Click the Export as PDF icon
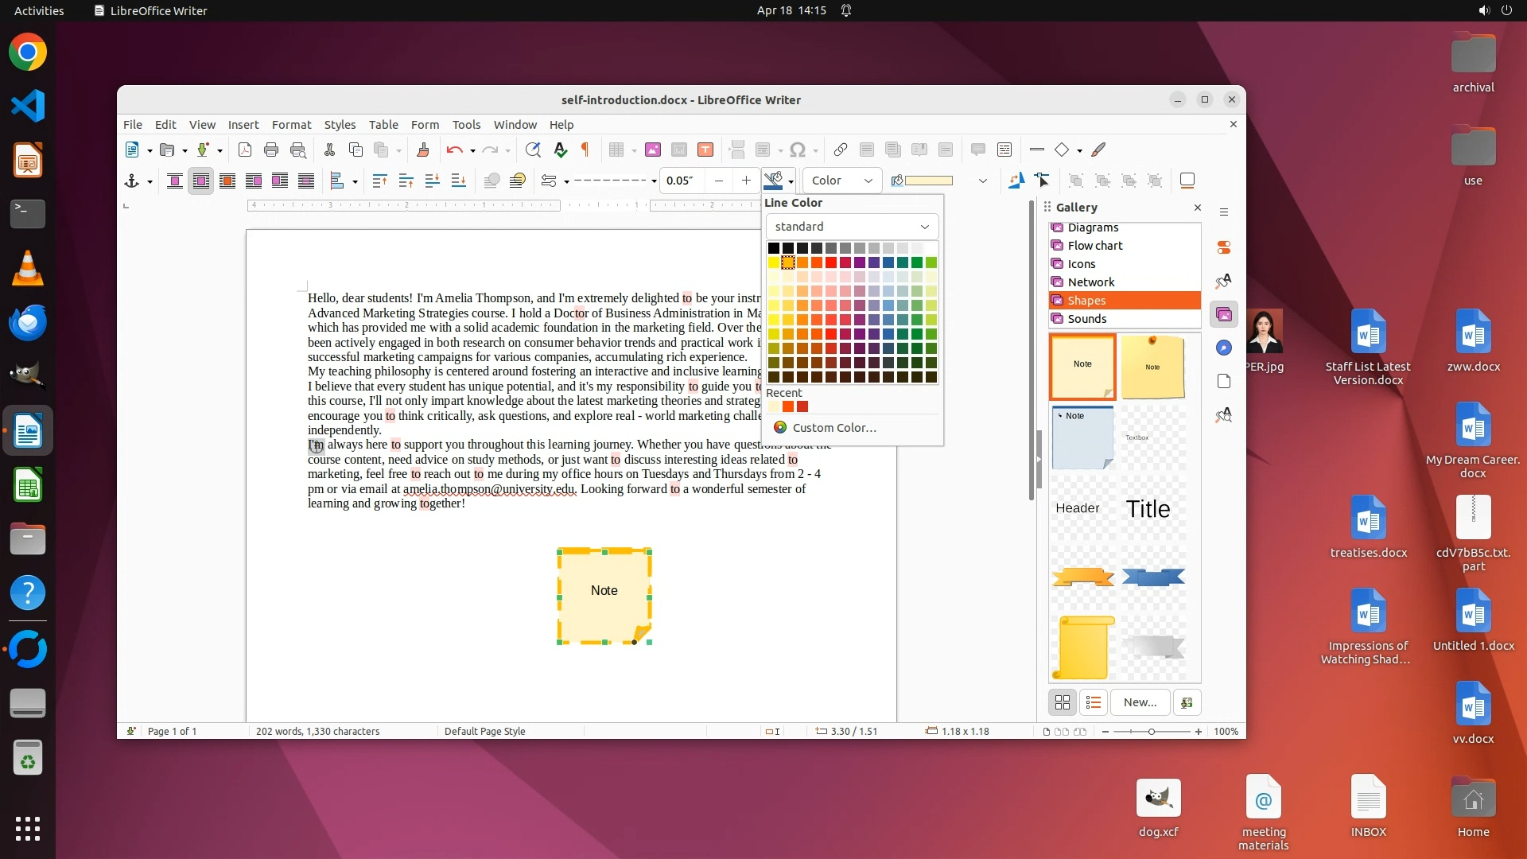Image resolution: width=1527 pixels, height=859 pixels. pos(245,150)
